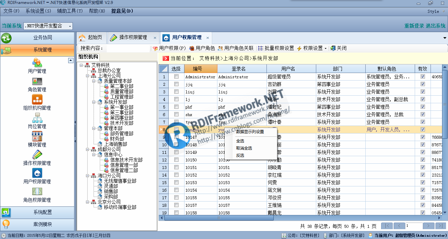Click the vertical scrollbar thumb of the grid

(x=445, y=104)
